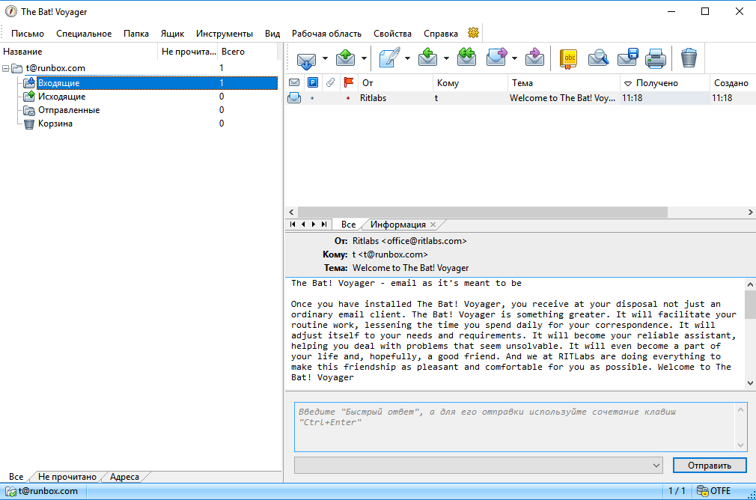Viewport: 756px width, 500px height.
Task: Sort messages by Получено column
Action: [x=665, y=83]
